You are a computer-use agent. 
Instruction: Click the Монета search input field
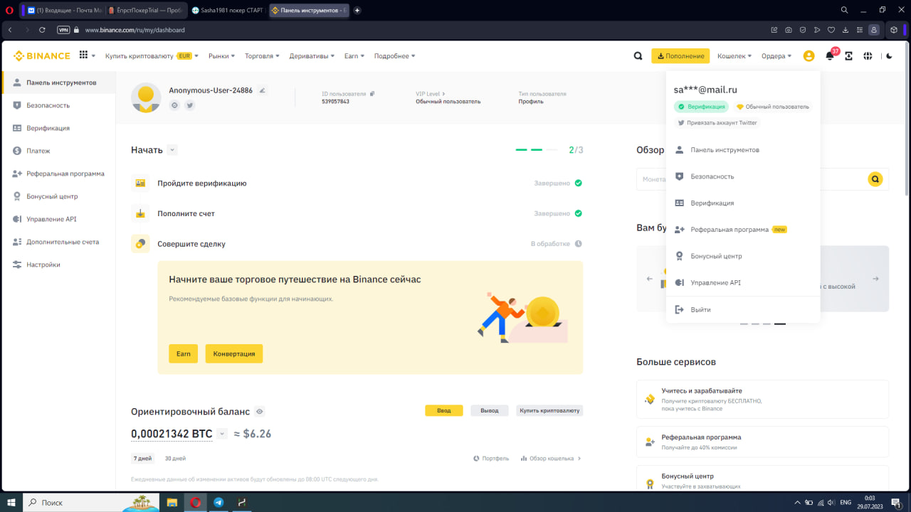(x=751, y=179)
